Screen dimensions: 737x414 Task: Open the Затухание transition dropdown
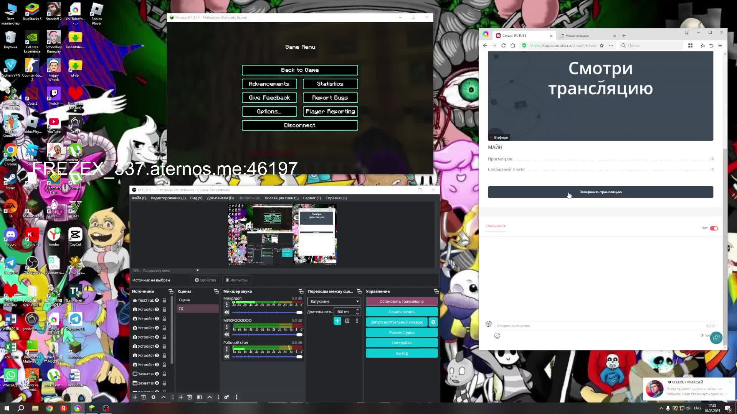coord(334,301)
